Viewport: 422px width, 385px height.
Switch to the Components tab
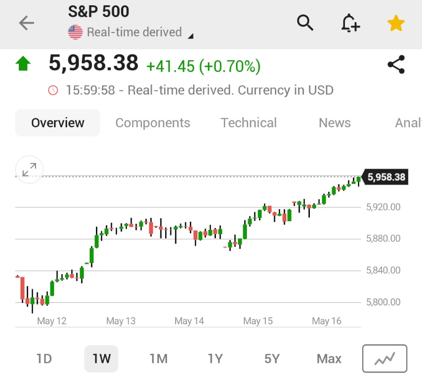click(x=153, y=123)
